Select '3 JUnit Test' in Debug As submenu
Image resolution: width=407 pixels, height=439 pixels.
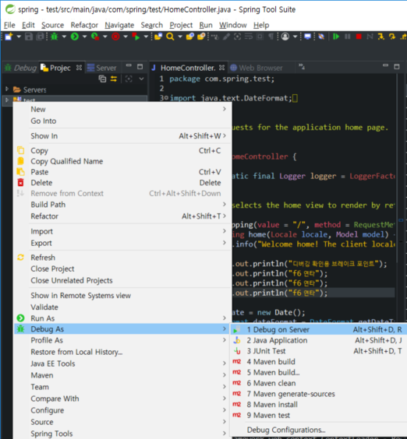click(318, 351)
